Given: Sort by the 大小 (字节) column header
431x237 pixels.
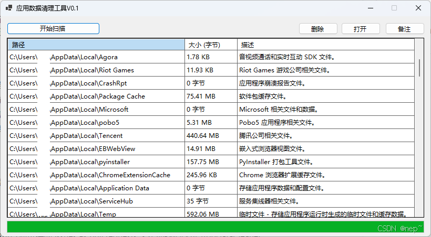Looking at the screenshot, I should (211, 45).
